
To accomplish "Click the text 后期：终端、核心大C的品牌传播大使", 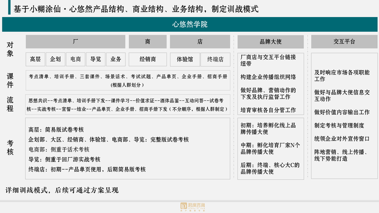I will [270, 168].
